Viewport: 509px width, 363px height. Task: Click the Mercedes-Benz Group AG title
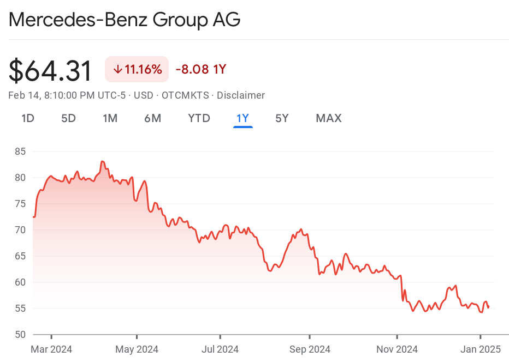(125, 20)
